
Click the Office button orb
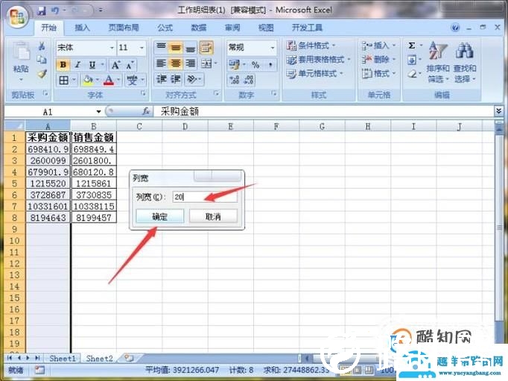(17, 17)
